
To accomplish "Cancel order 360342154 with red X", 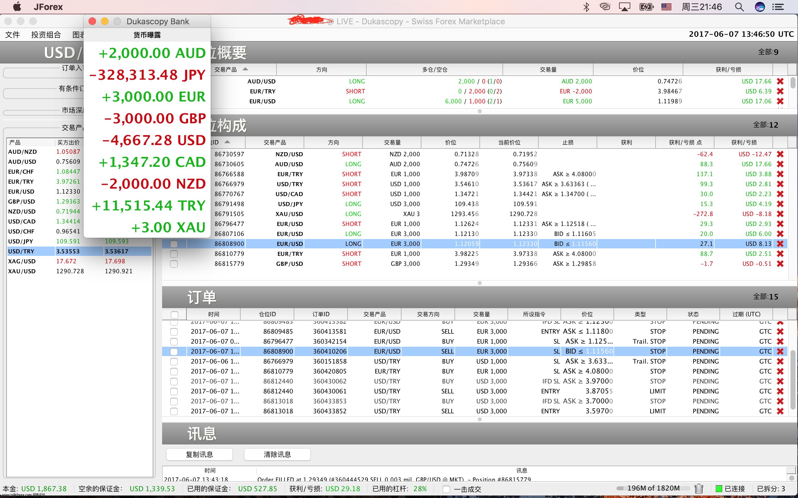I will 780,341.
